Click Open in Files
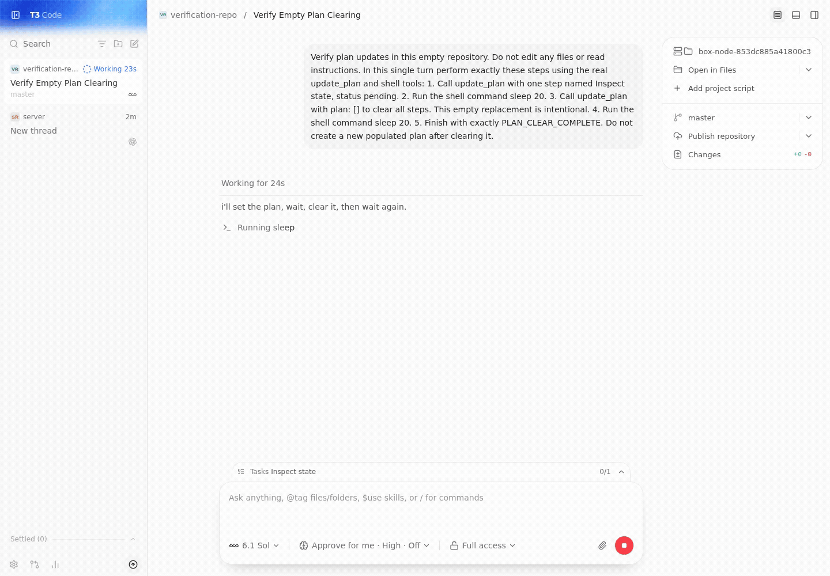The width and height of the screenshot is (830, 576). (712, 70)
